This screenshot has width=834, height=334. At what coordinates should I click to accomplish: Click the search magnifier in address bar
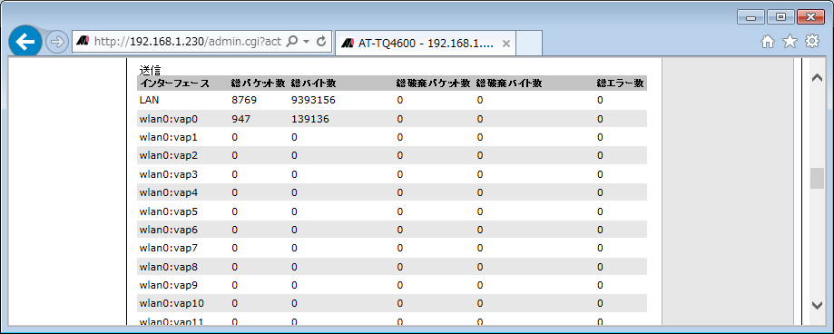tap(291, 42)
